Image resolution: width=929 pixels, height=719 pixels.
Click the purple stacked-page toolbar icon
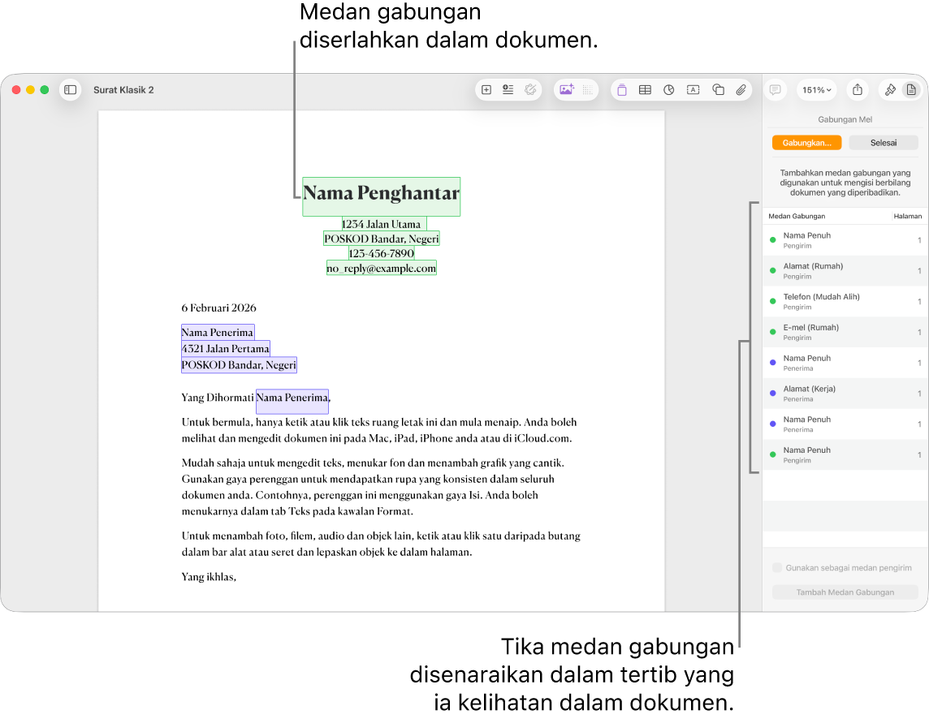[621, 90]
